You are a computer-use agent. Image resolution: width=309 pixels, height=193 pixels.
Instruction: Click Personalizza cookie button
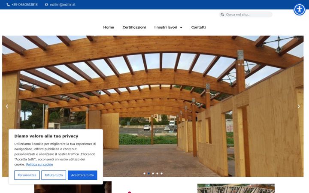pos(27,175)
